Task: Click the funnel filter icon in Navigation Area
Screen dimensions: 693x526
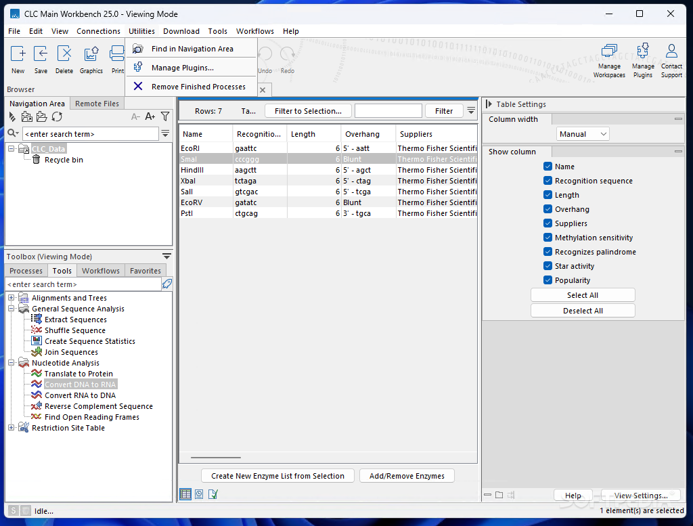Action: click(x=165, y=116)
